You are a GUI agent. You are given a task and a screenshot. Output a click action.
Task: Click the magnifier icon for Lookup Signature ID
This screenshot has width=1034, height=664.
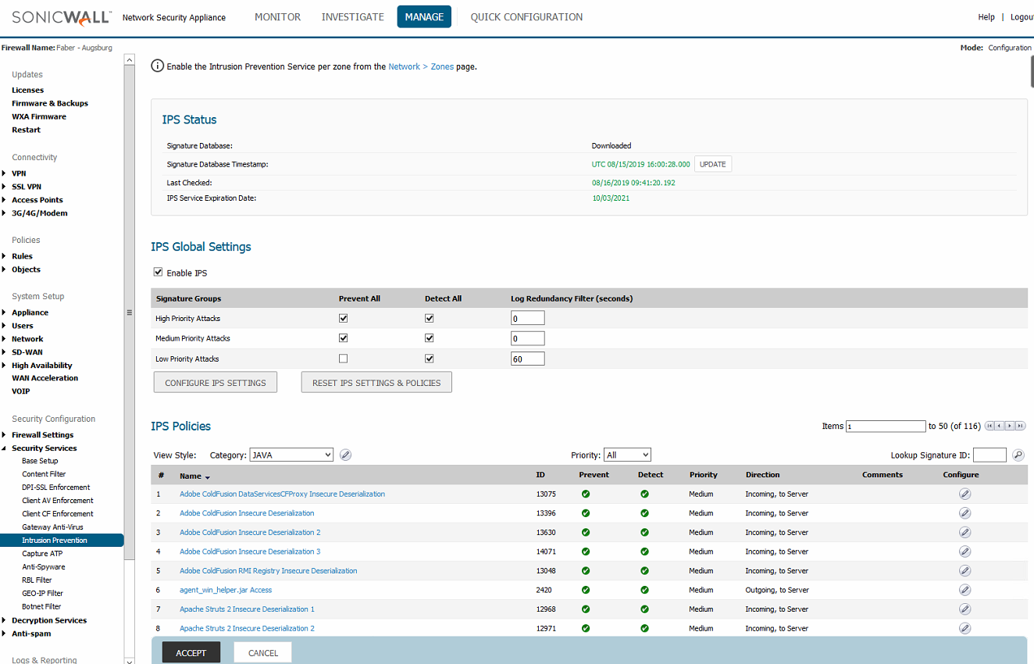[x=1018, y=455]
